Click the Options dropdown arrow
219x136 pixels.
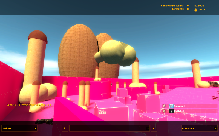(x=35, y=128)
